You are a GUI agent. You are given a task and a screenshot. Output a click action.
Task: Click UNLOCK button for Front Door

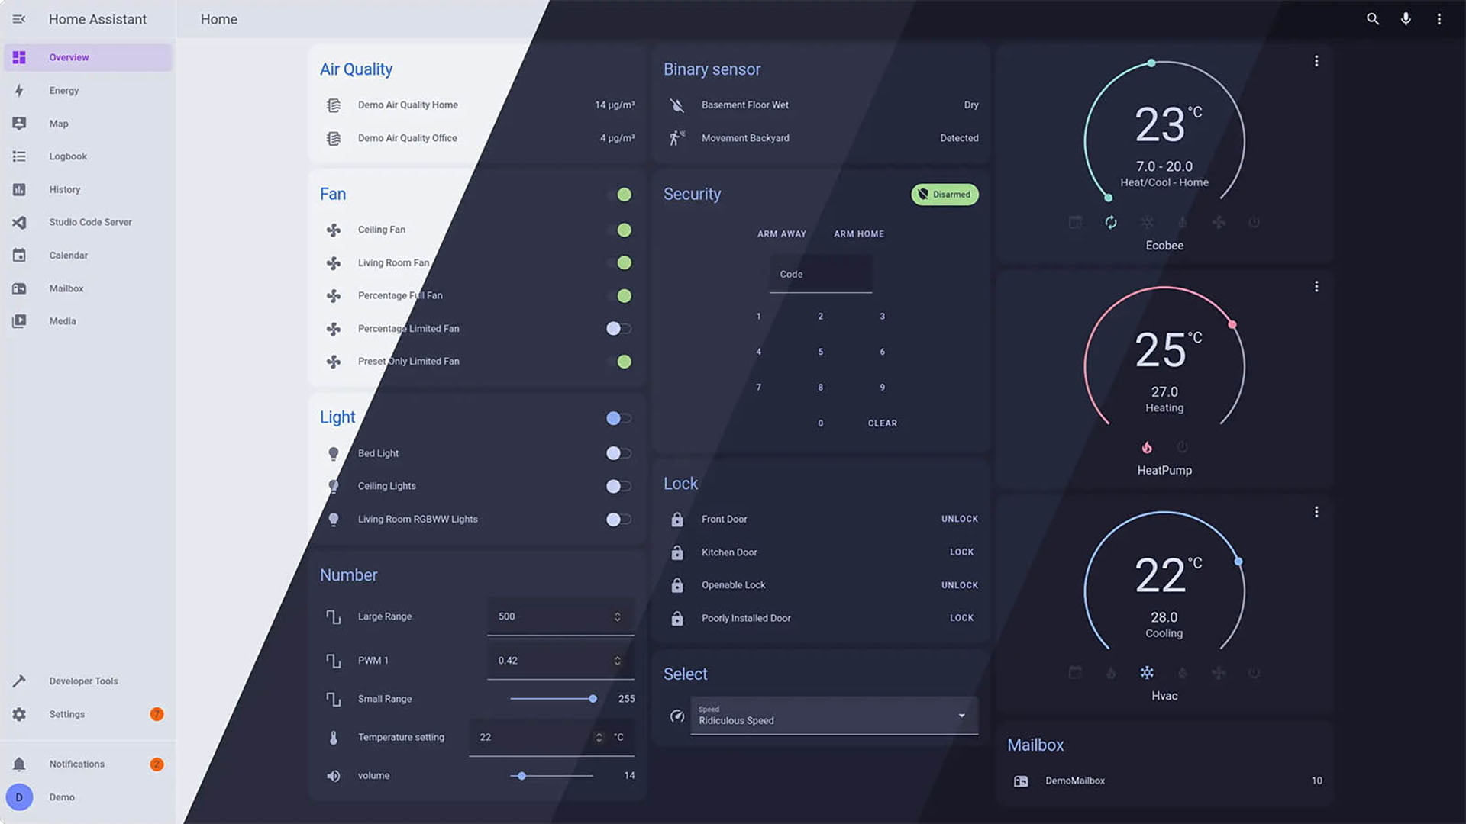click(957, 518)
